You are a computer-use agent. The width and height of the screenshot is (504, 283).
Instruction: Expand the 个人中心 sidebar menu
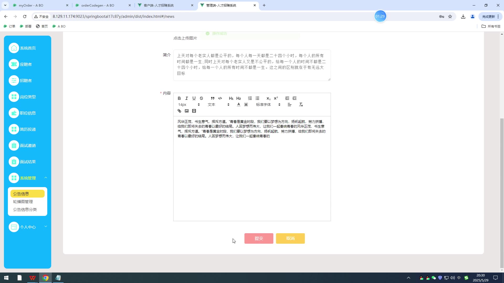(28, 227)
